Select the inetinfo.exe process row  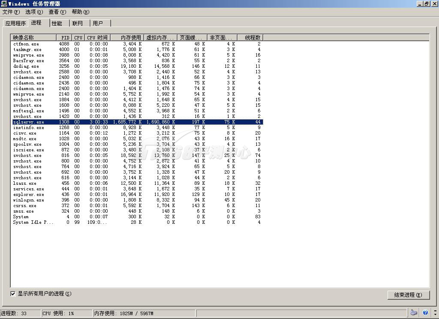pos(137,127)
